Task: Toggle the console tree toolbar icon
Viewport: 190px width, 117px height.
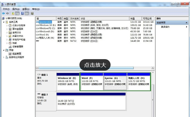Action: (17, 13)
